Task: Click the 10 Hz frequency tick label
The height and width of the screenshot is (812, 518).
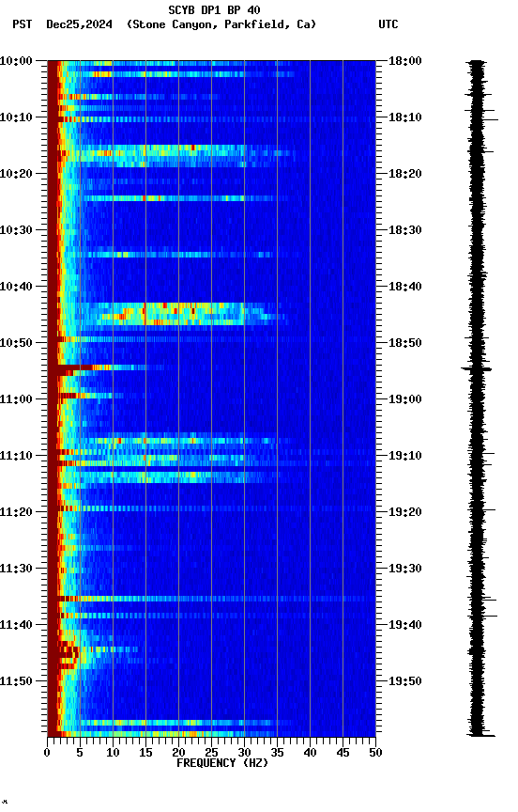Action: tap(113, 754)
